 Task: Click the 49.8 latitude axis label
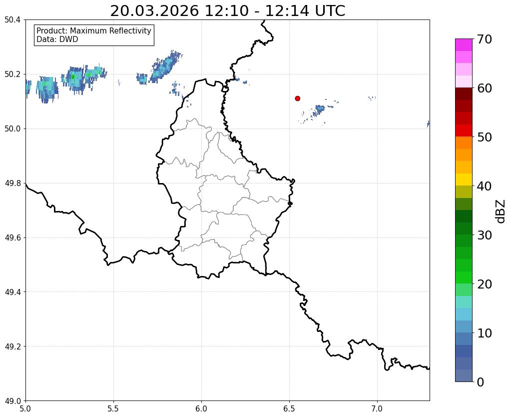[12, 183]
